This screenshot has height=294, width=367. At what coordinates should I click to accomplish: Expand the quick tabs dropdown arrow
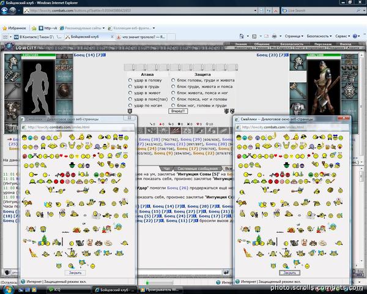point(10,37)
